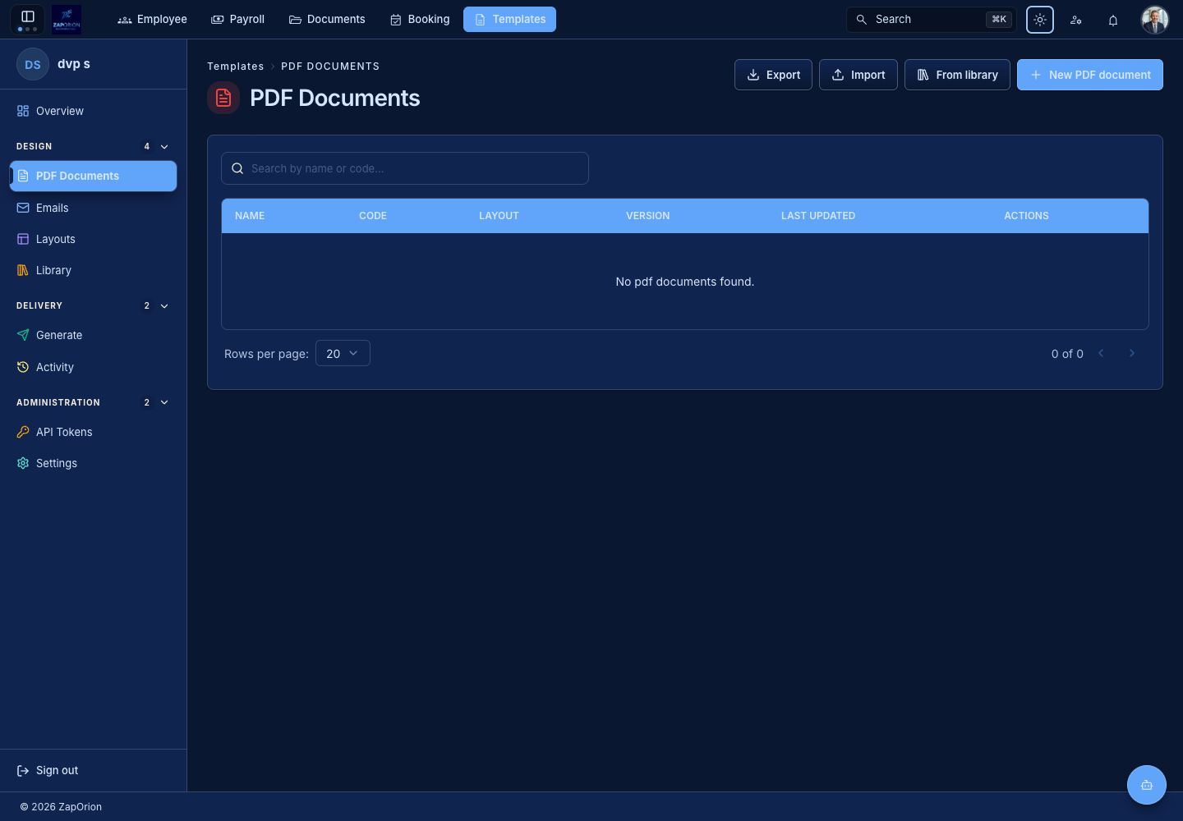Create a New PDF document
This screenshot has width=1183, height=821.
[x=1090, y=75]
